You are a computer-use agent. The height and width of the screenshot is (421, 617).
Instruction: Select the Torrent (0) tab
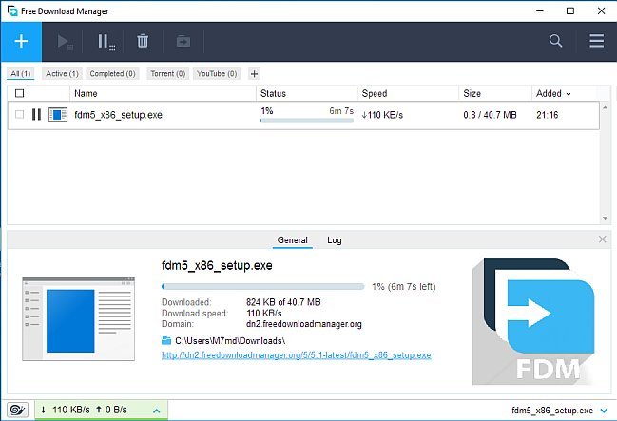(168, 73)
